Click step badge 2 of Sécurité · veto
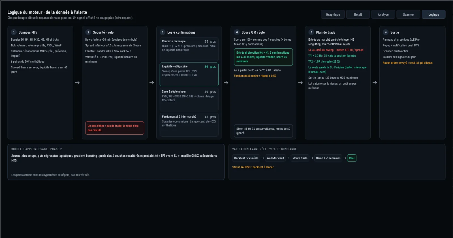Viewport: 453px width, 238px height. [x=88, y=32]
